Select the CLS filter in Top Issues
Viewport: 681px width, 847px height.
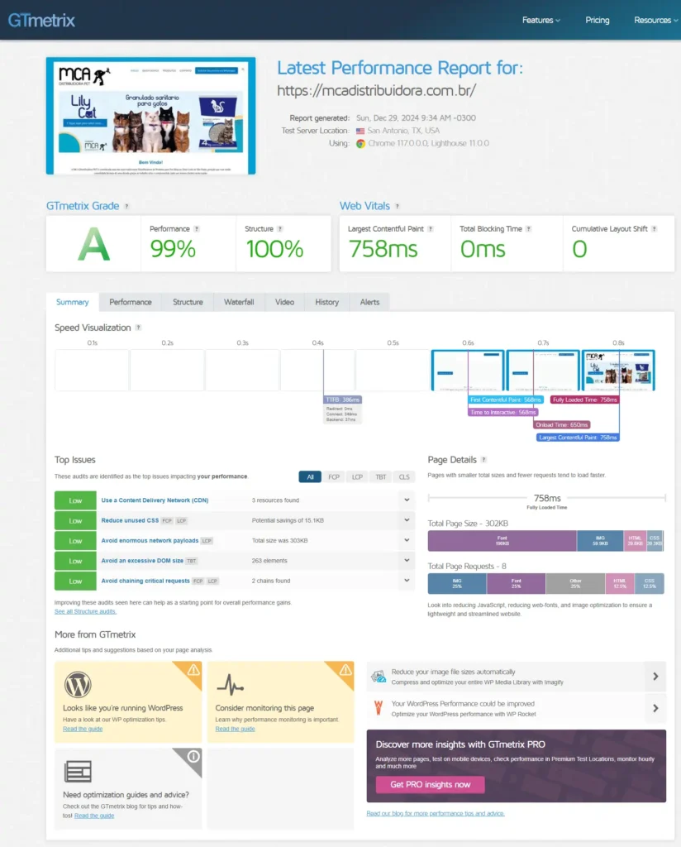click(x=404, y=476)
